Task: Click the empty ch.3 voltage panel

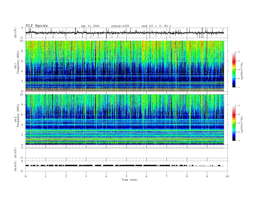Action: pos(127,153)
